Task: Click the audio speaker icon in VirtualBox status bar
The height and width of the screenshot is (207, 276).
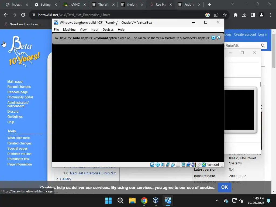Action: 163,165
